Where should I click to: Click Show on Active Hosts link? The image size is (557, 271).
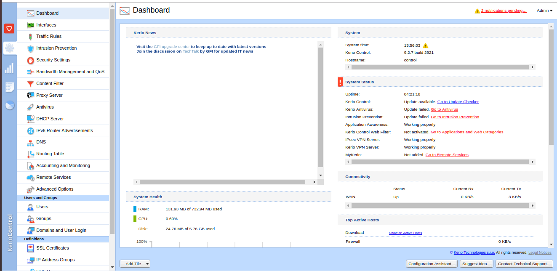tap(405, 233)
